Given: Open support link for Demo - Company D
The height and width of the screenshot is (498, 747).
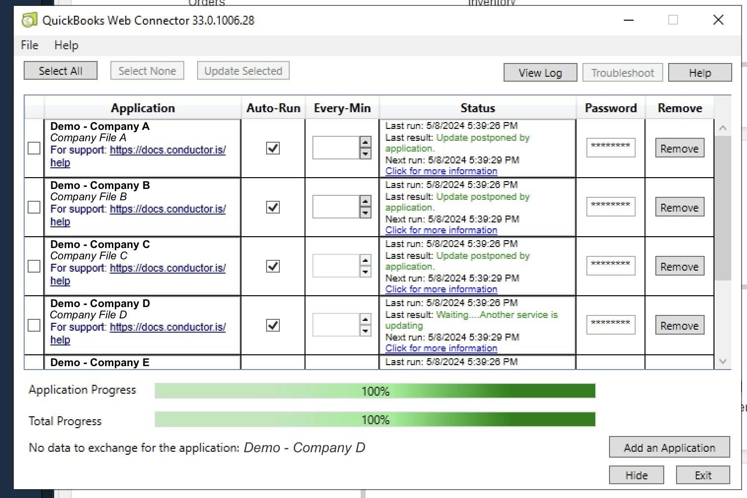Looking at the screenshot, I should tap(168, 327).
